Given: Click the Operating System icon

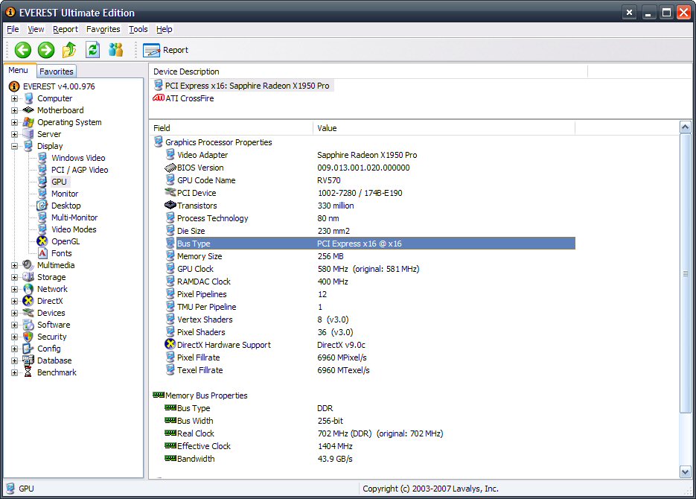Looking at the screenshot, I should point(28,122).
